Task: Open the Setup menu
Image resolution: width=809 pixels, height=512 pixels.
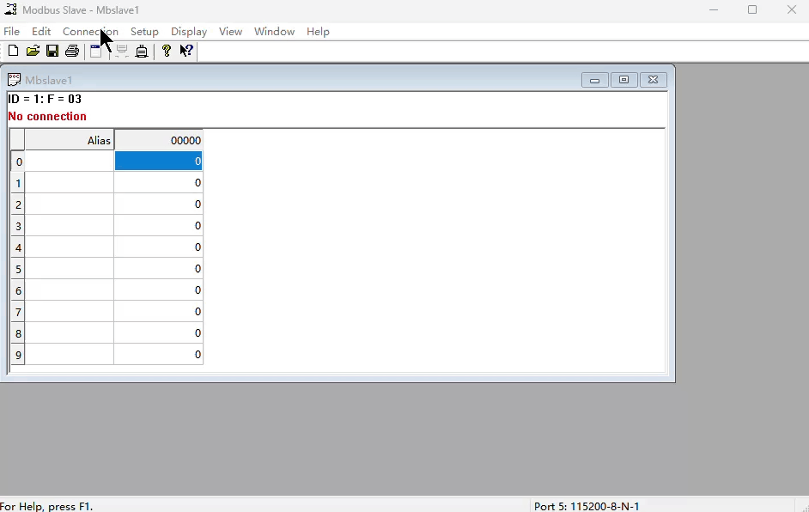Action: pyautogui.click(x=144, y=32)
